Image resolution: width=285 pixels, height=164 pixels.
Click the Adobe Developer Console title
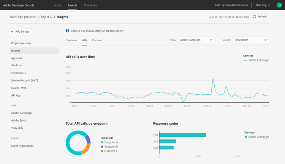[x=19, y=5]
